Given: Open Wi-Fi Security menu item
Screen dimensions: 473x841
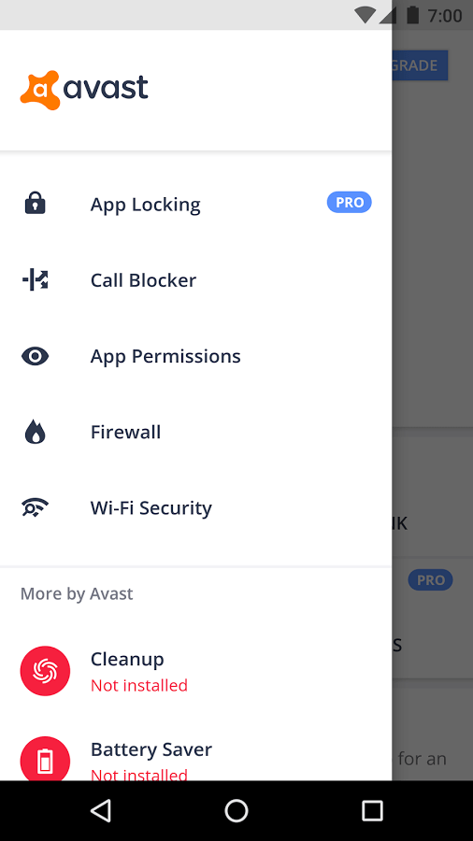Looking at the screenshot, I should [x=195, y=507].
